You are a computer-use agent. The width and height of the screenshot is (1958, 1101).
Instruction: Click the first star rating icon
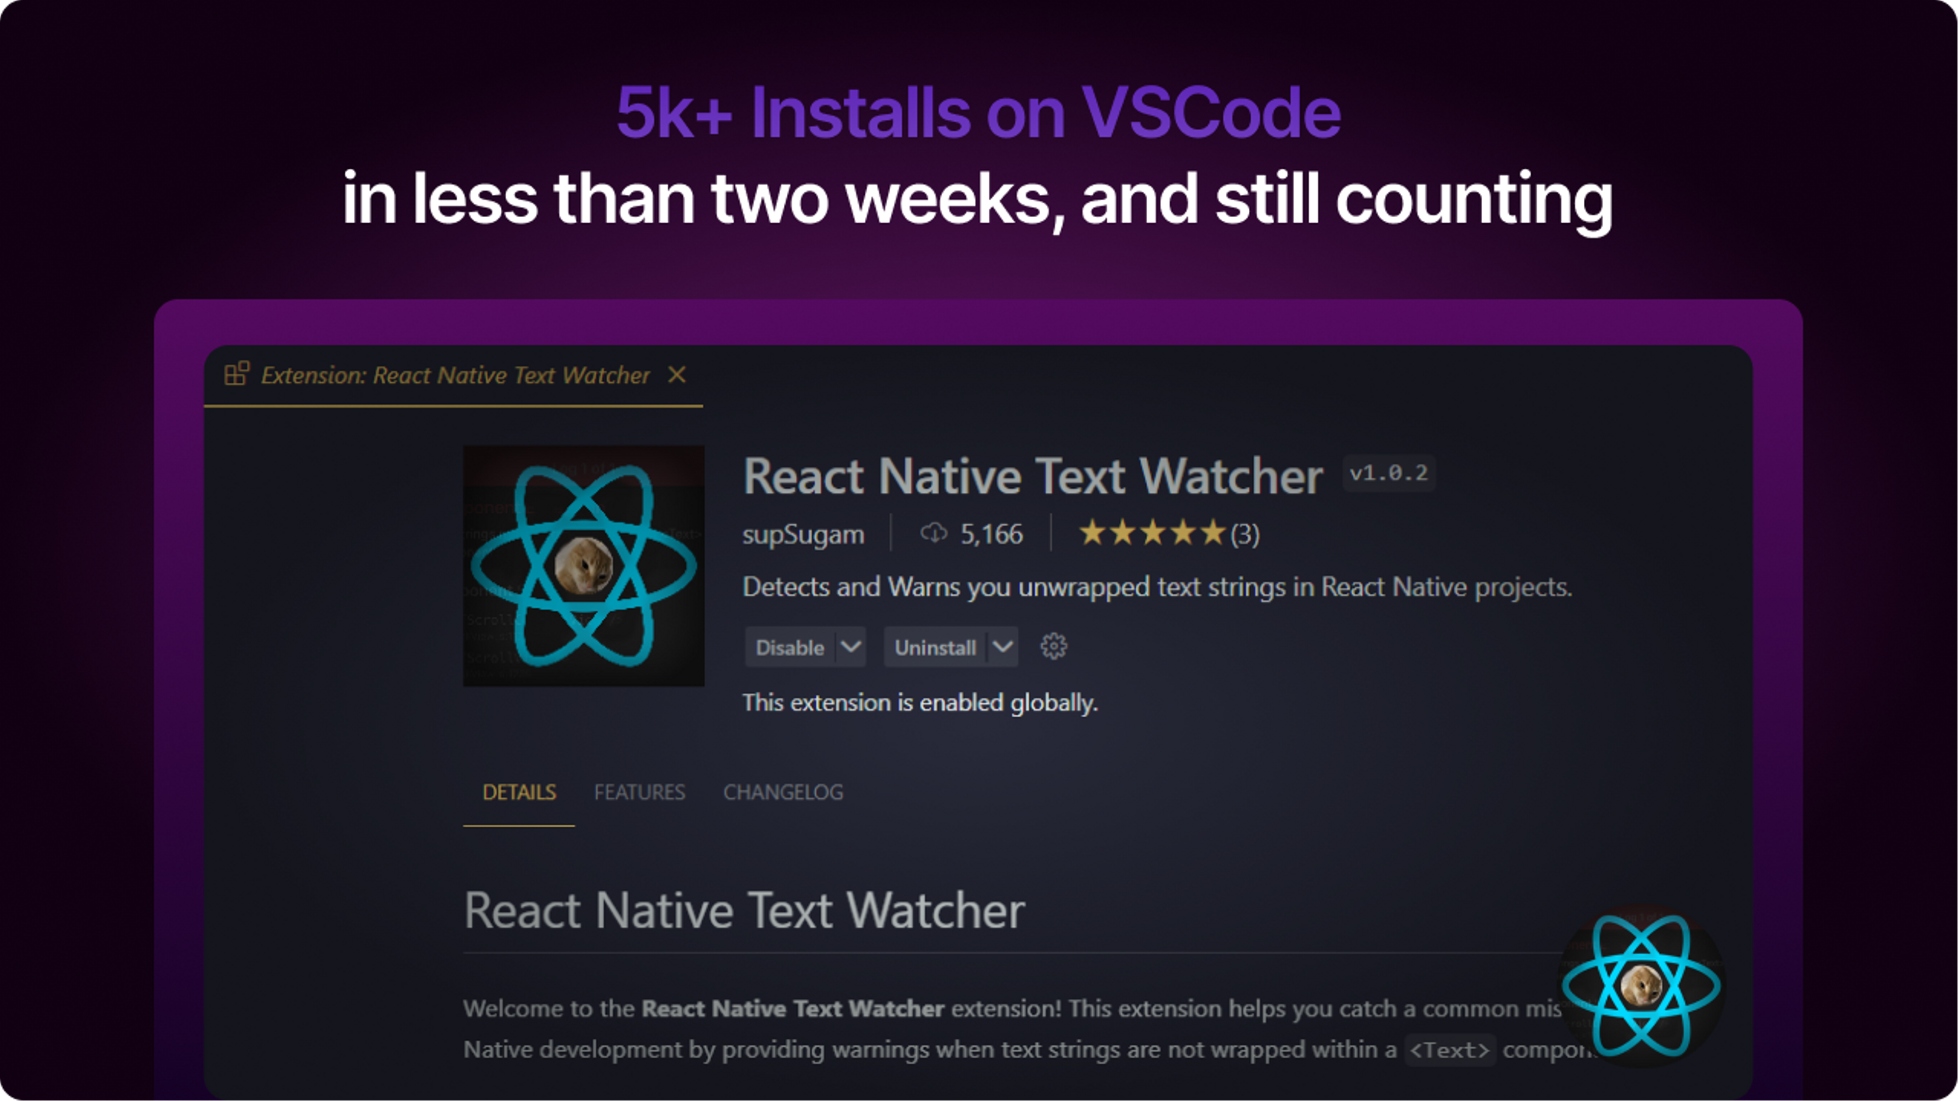(x=1088, y=534)
